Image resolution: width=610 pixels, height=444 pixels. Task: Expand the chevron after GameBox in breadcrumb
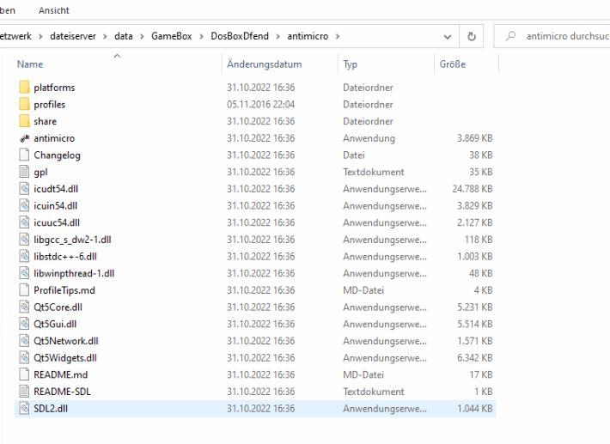point(203,36)
